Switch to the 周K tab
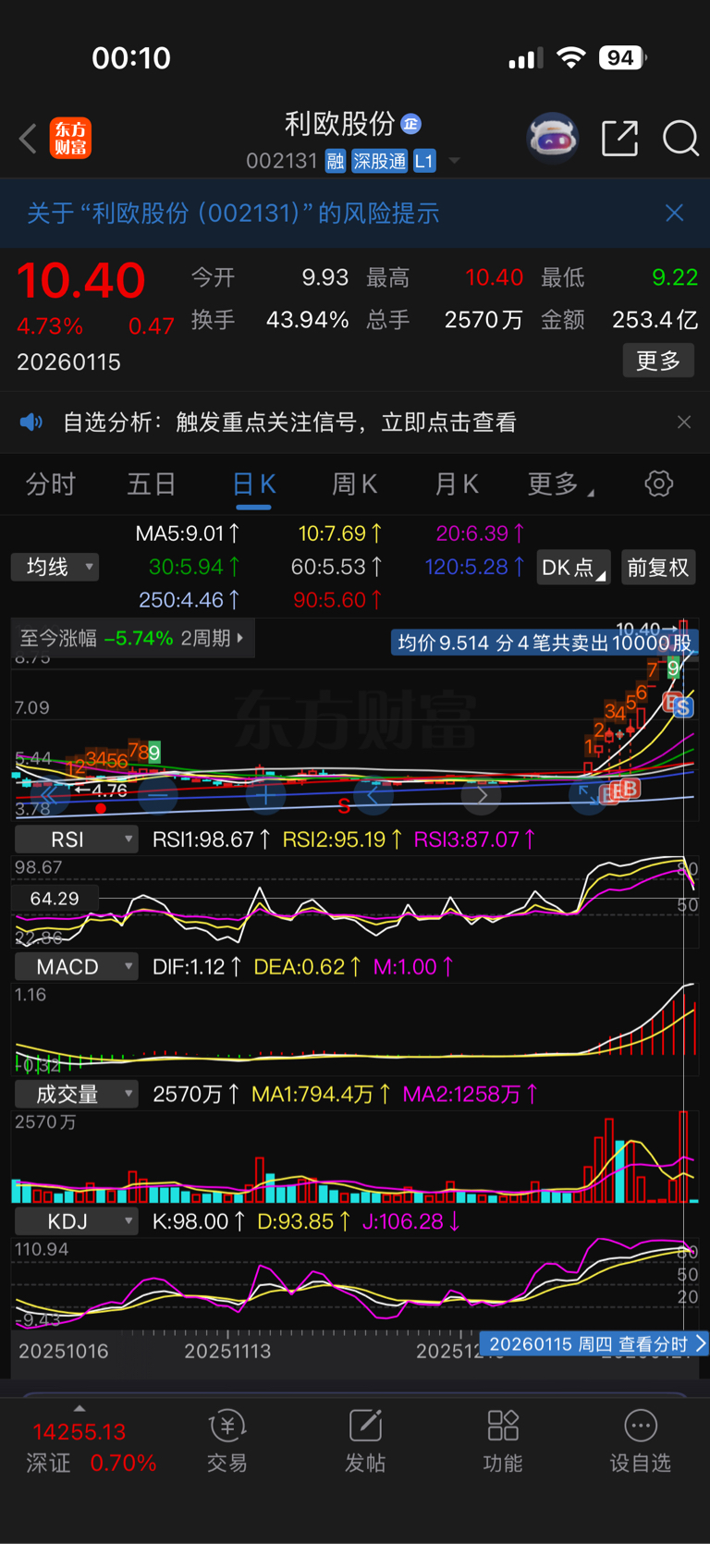 (355, 484)
